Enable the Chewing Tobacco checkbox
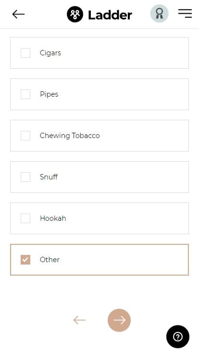Screen dimensions: 199x354 [25, 136]
